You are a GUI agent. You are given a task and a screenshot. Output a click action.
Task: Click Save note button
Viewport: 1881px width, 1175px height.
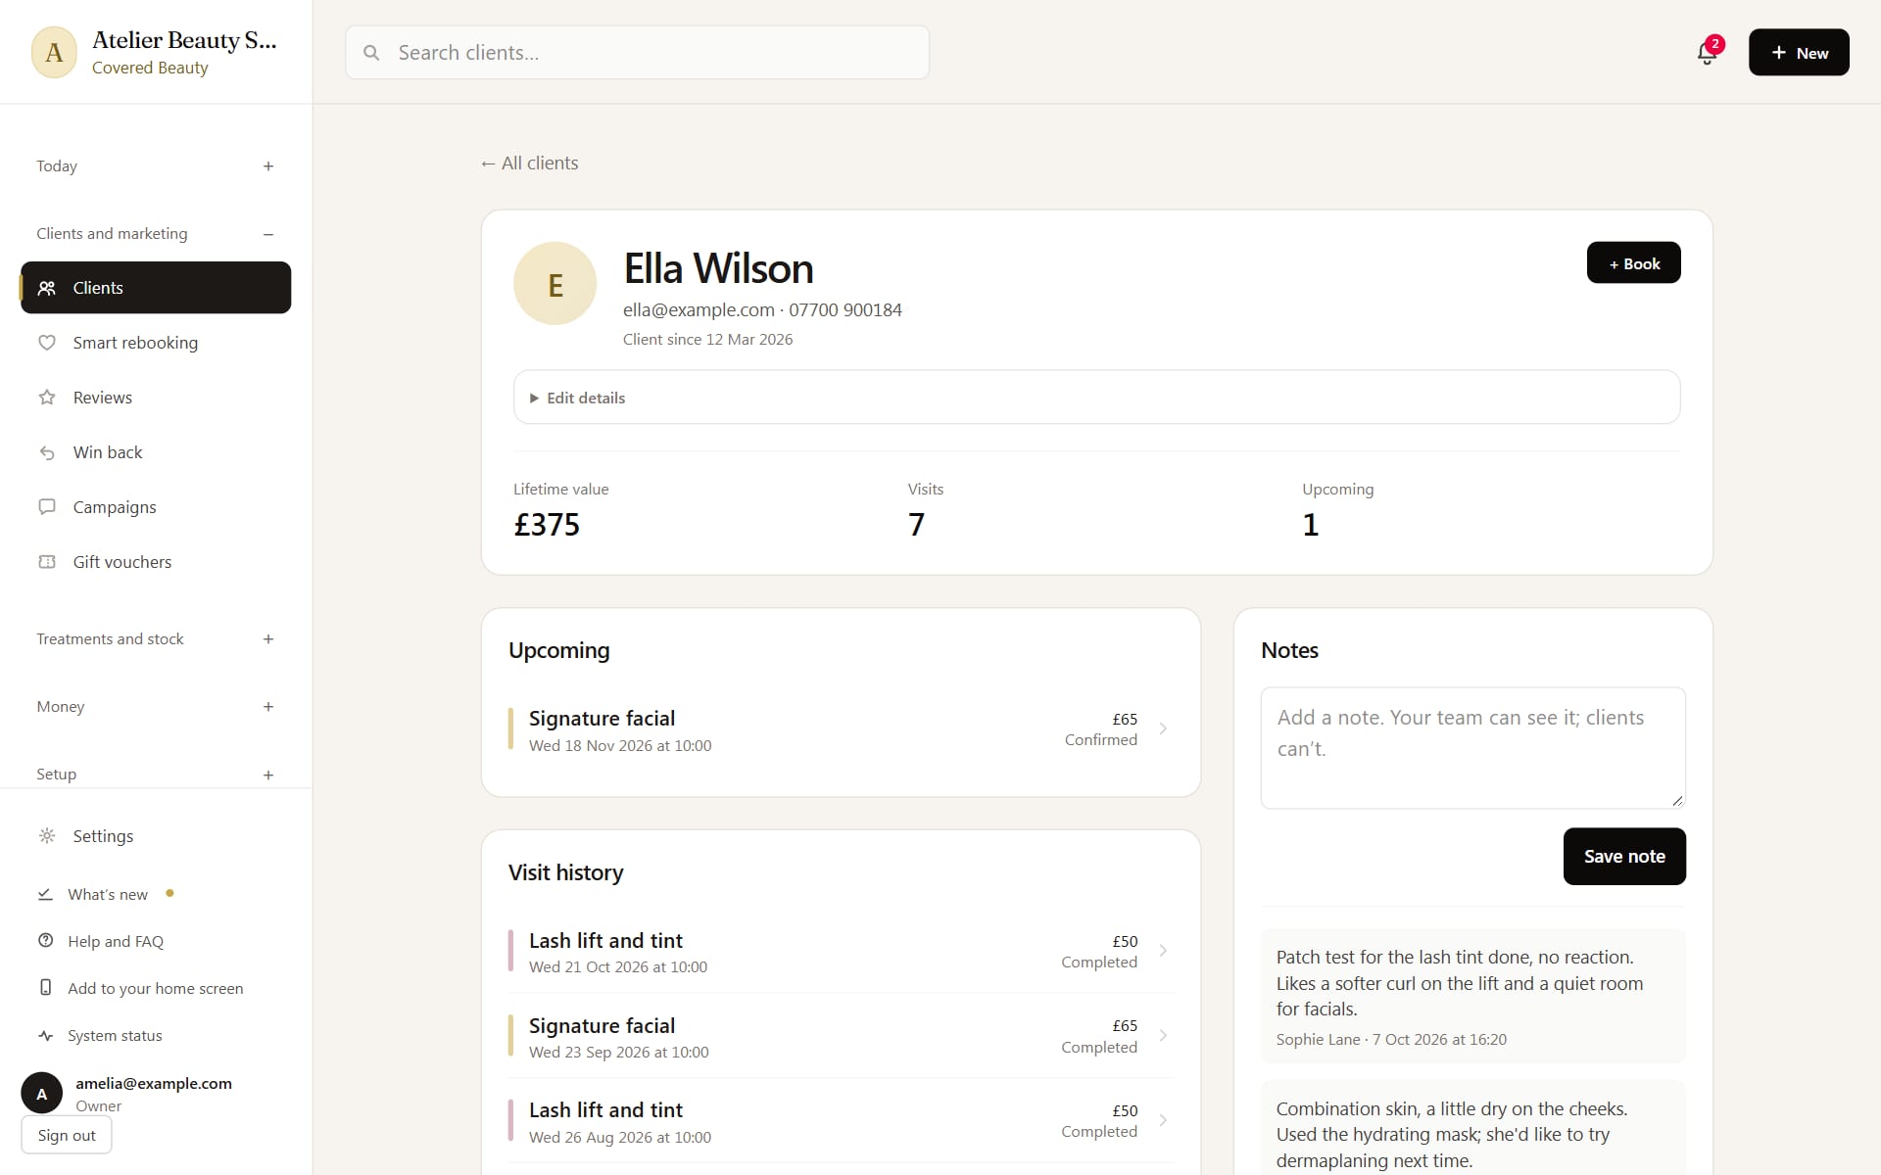(1624, 857)
